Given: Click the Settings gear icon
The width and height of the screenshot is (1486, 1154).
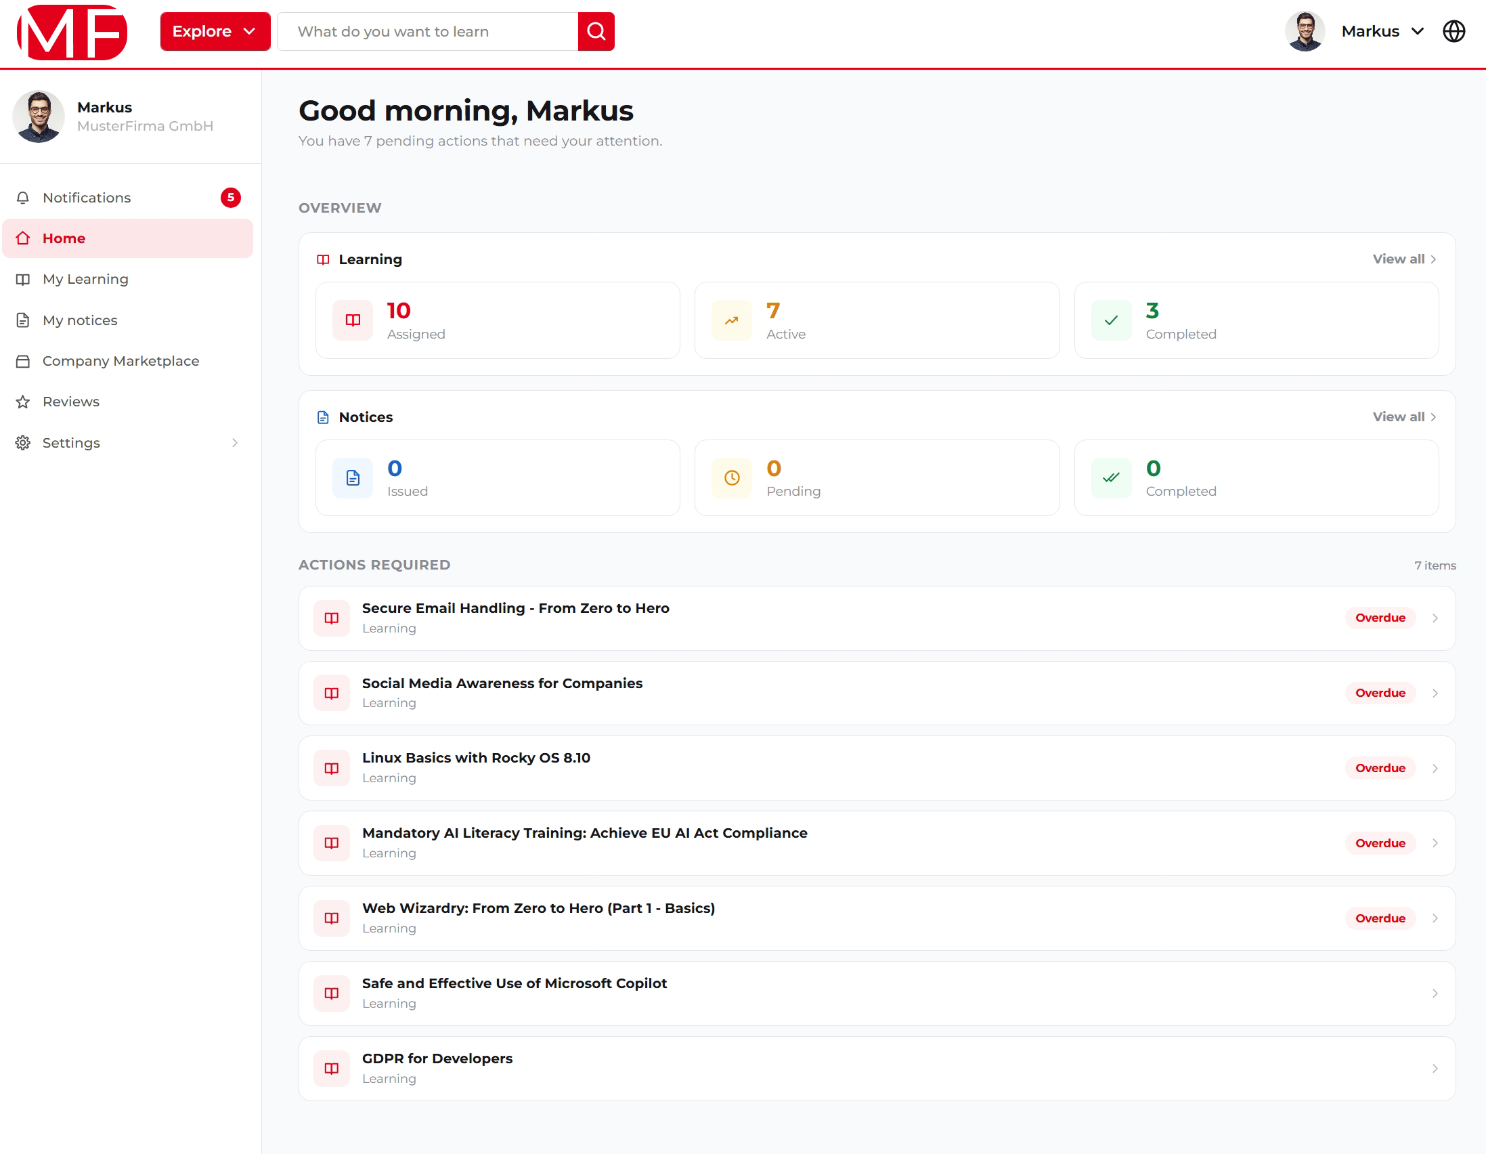Looking at the screenshot, I should (23, 442).
